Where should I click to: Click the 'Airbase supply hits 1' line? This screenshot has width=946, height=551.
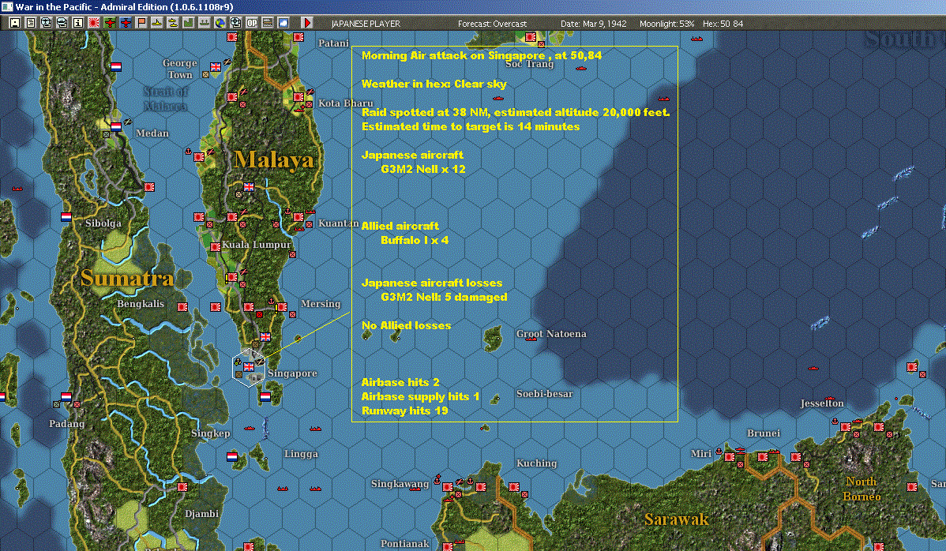(421, 396)
